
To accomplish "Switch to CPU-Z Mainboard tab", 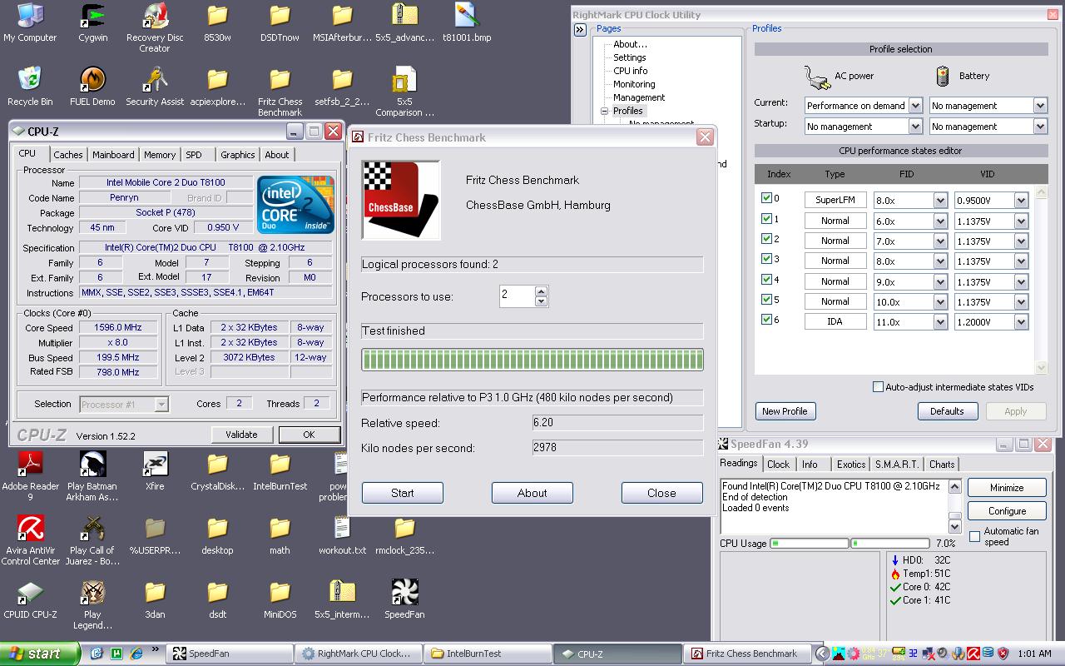I will (113, 155).
